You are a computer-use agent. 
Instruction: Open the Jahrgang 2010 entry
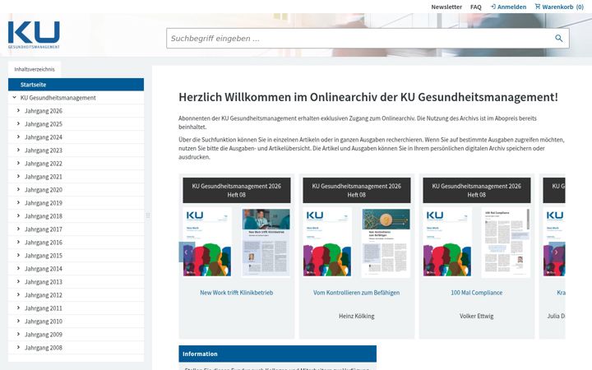44,321
